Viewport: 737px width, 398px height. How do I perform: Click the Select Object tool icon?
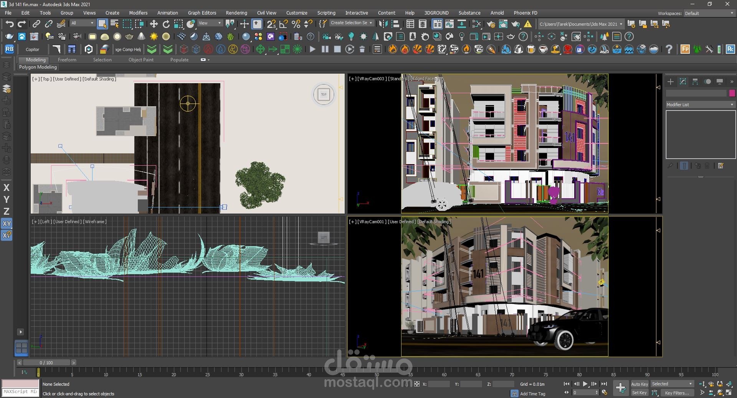[102, 24]
